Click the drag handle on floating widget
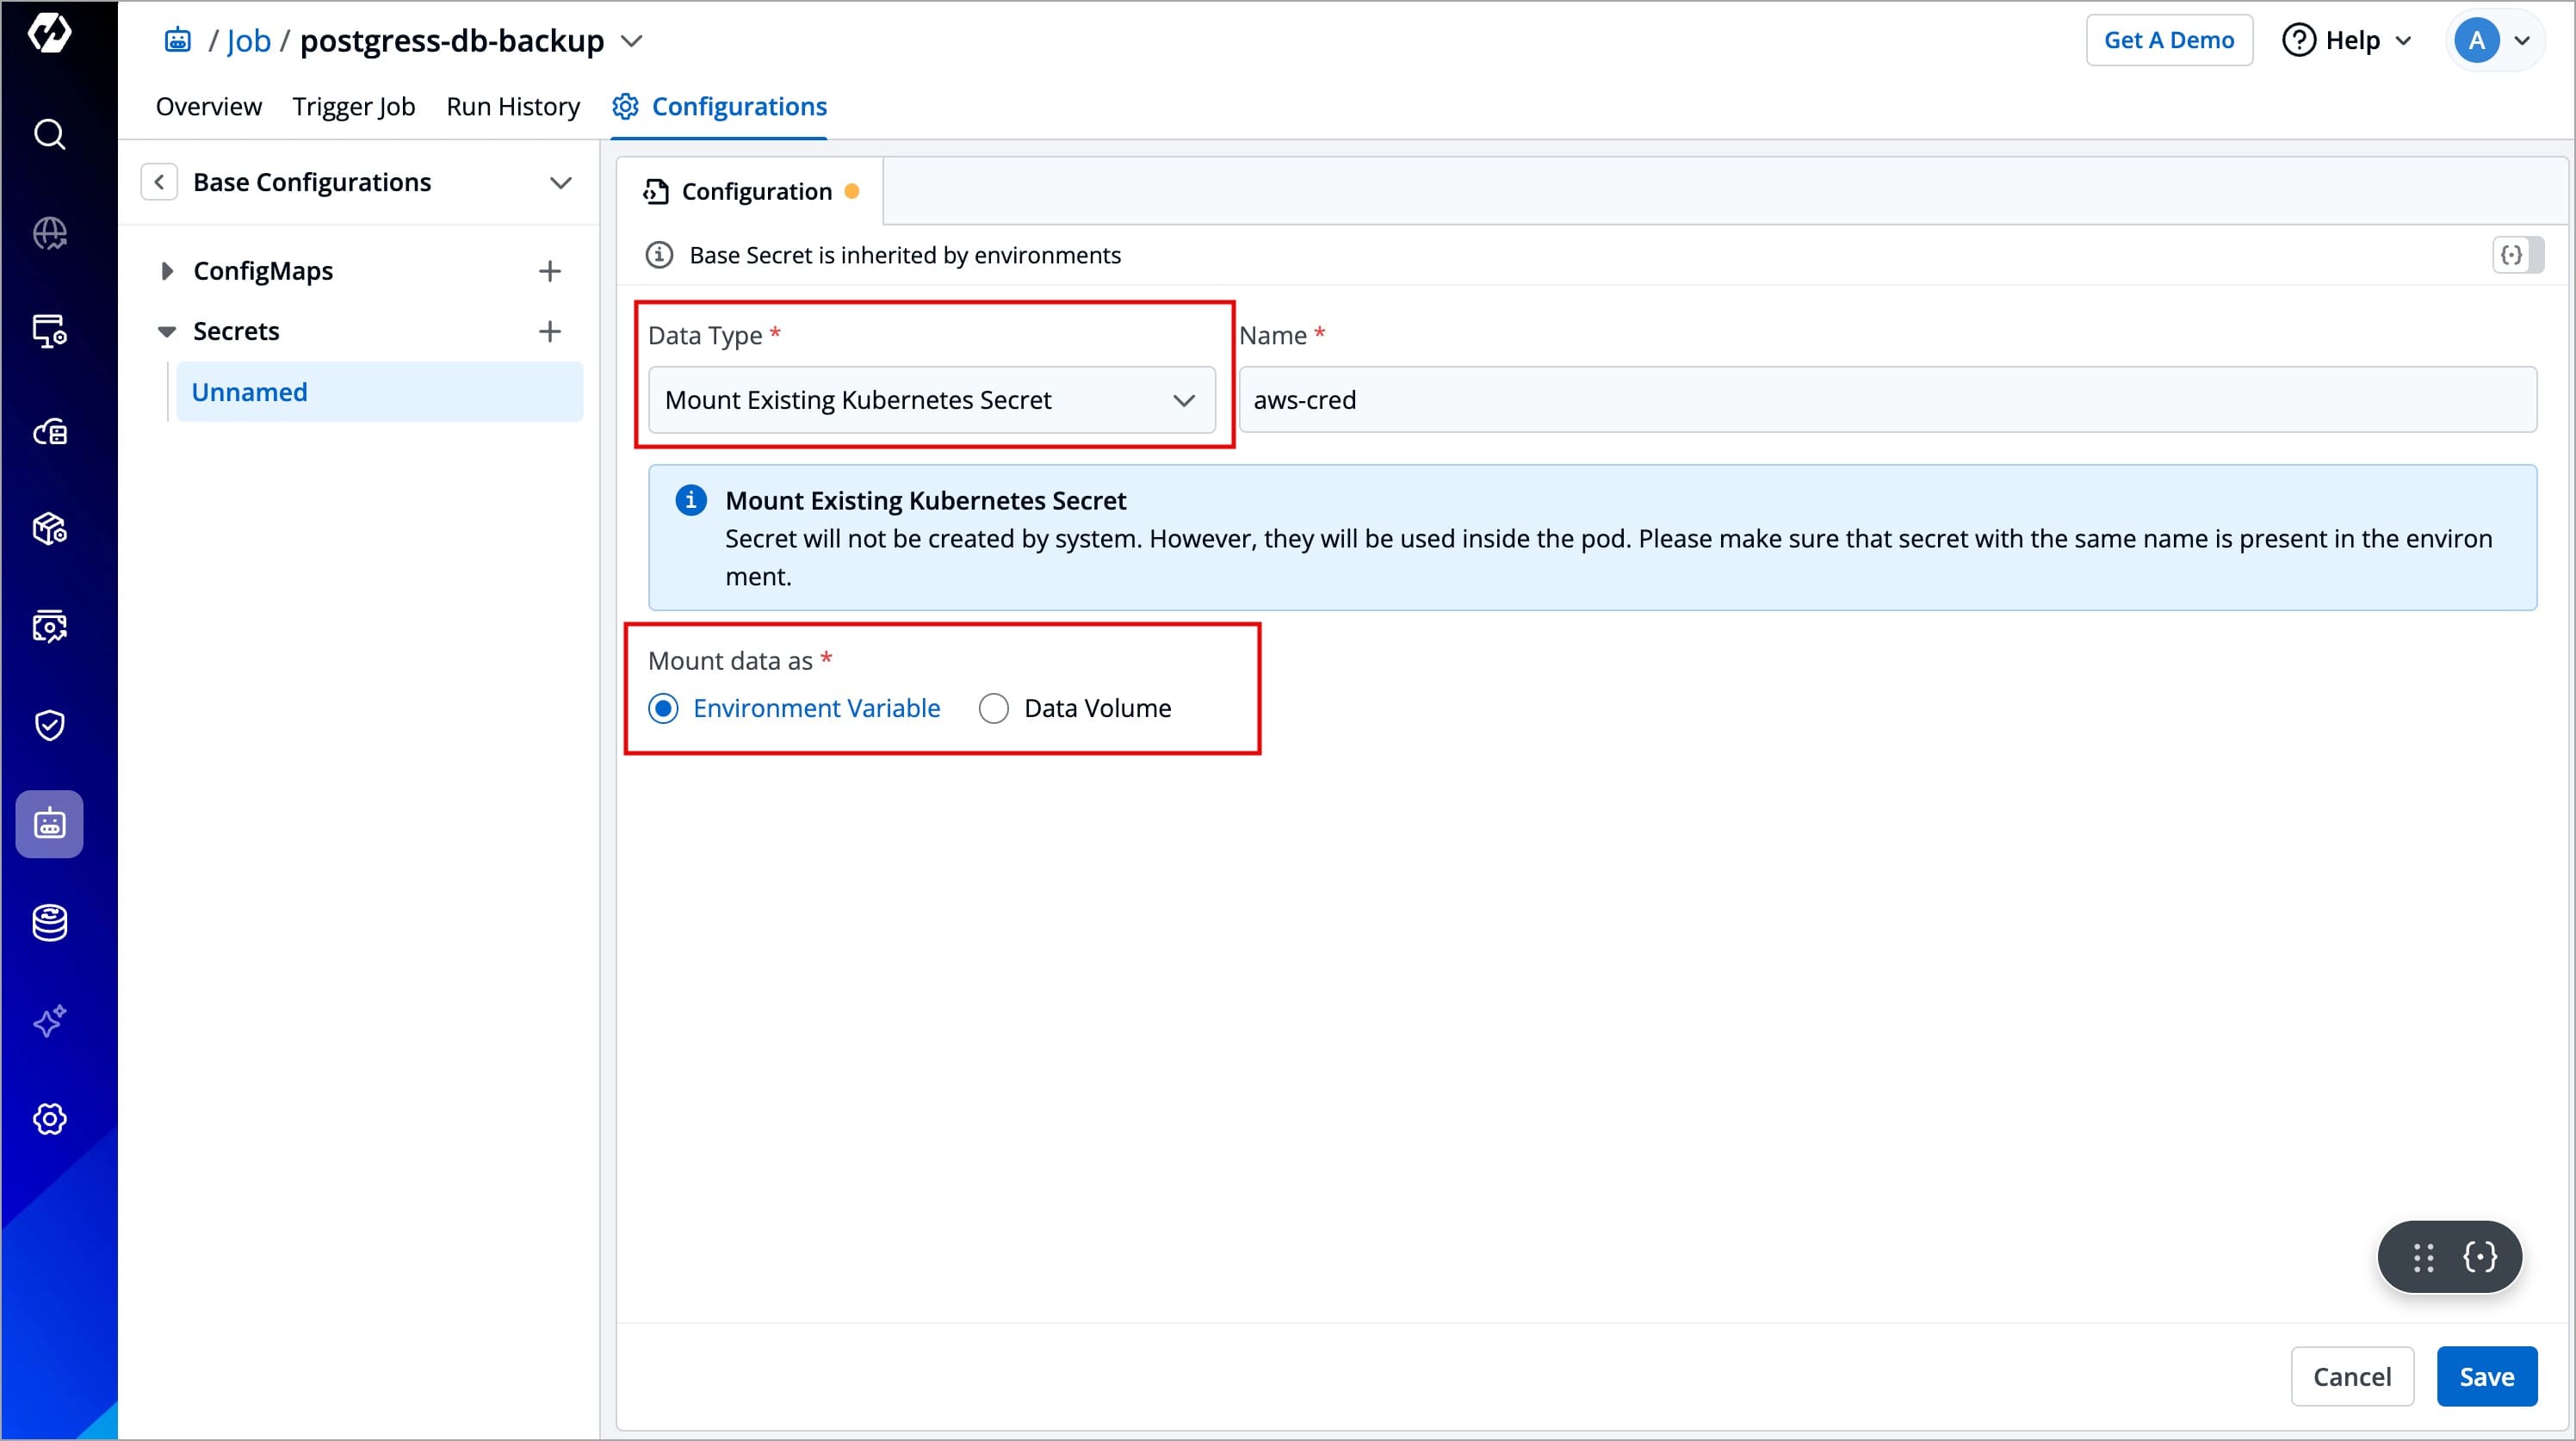The height and width of the screenshot is (1441, 2576). [x=2423, y=1257]
